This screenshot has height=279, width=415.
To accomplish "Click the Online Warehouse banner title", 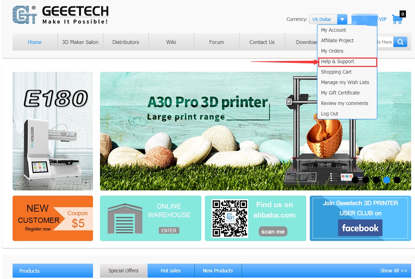I will click(169, 210).
